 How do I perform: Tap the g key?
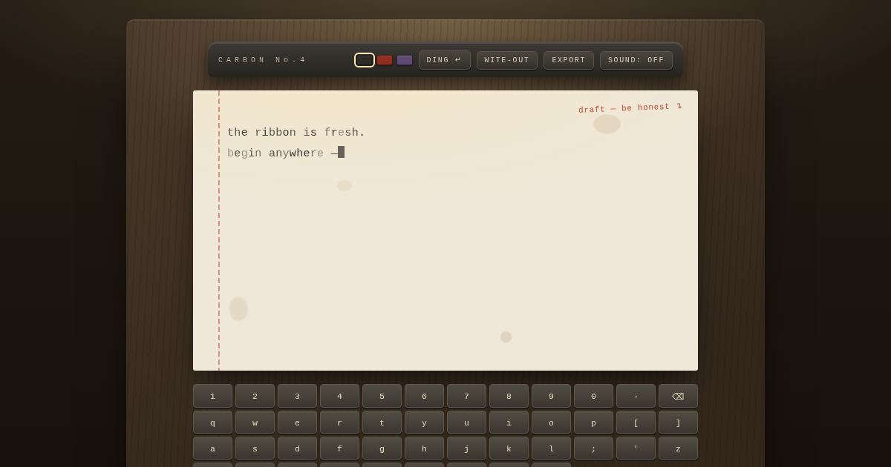tap(382, 448)
